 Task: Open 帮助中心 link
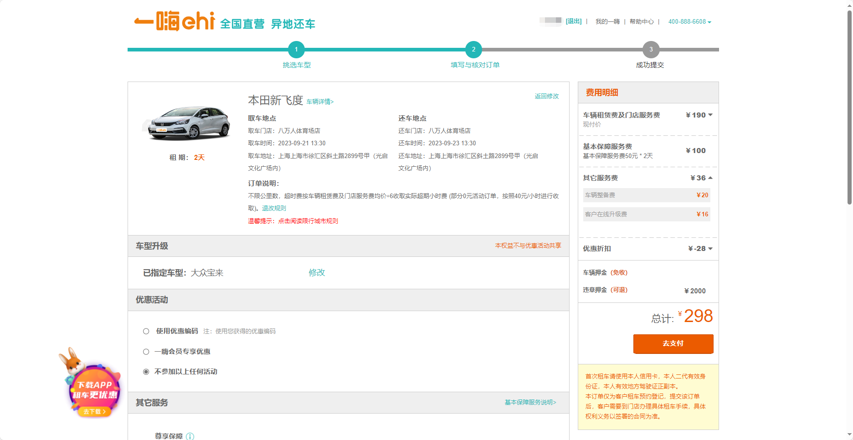[642, 22]
